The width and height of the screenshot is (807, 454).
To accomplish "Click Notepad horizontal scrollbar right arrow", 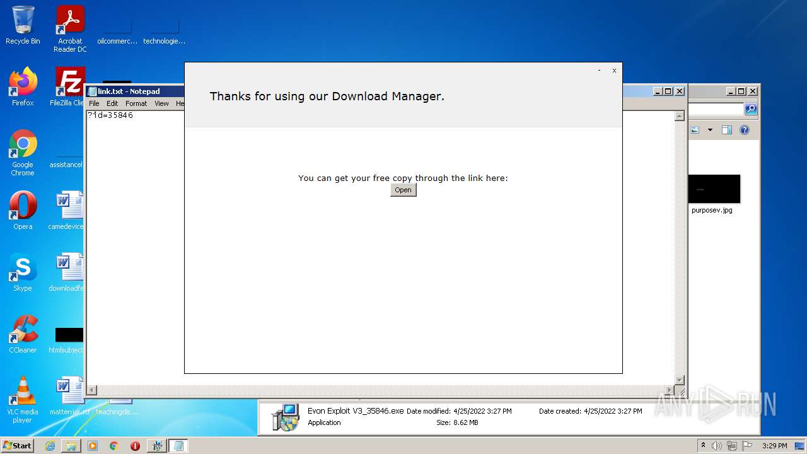I will coord(670,390).
